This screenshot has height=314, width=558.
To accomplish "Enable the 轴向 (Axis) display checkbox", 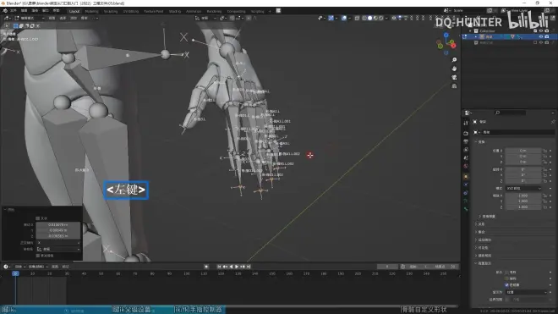I will 506,278.
